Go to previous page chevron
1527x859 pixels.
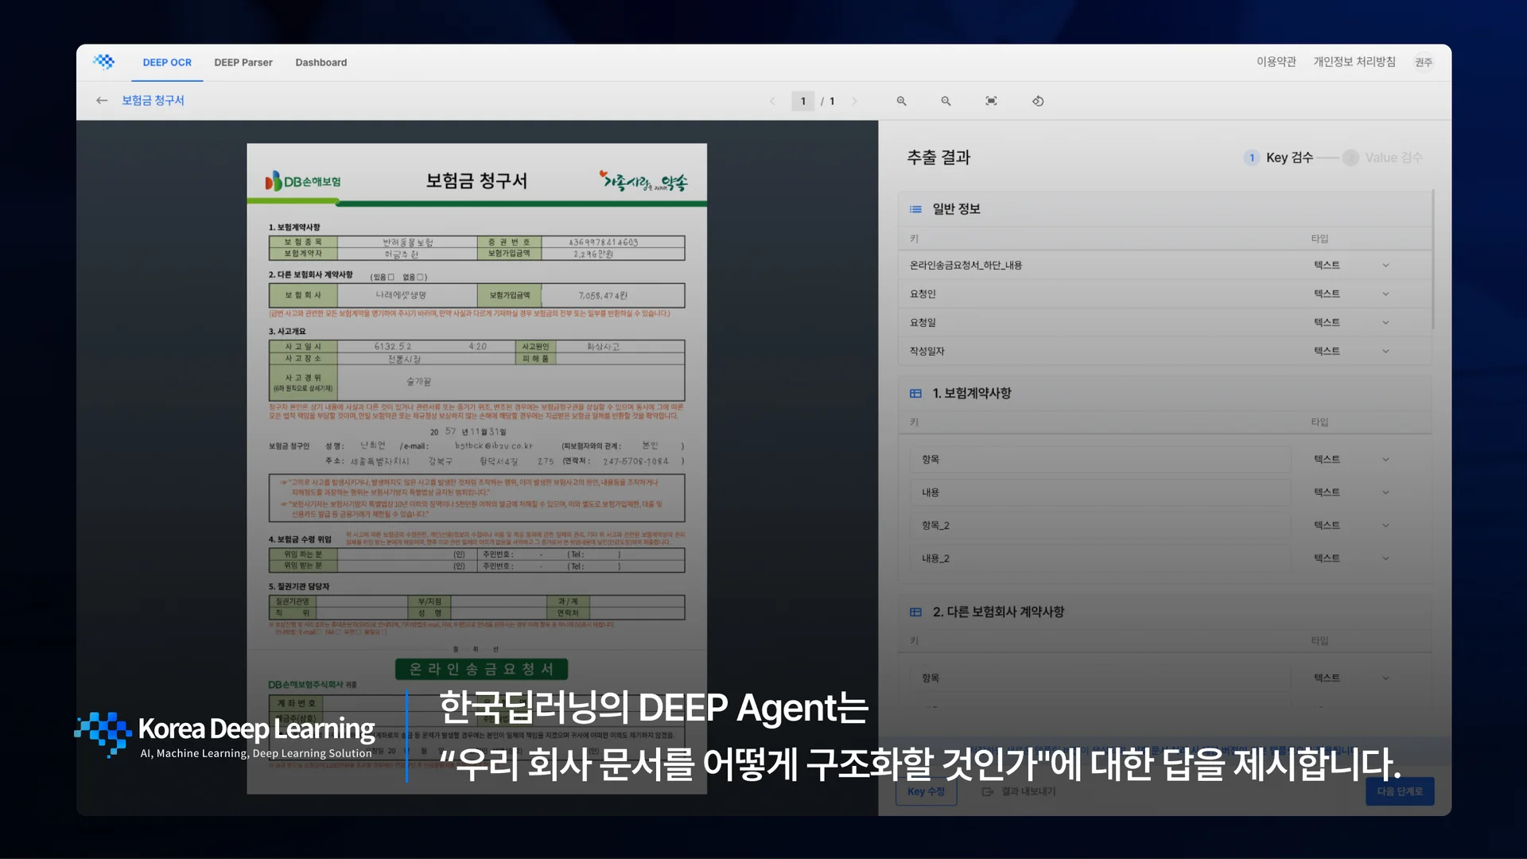click(772, 101)
